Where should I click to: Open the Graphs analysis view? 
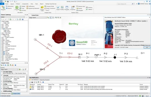point(58,8)
